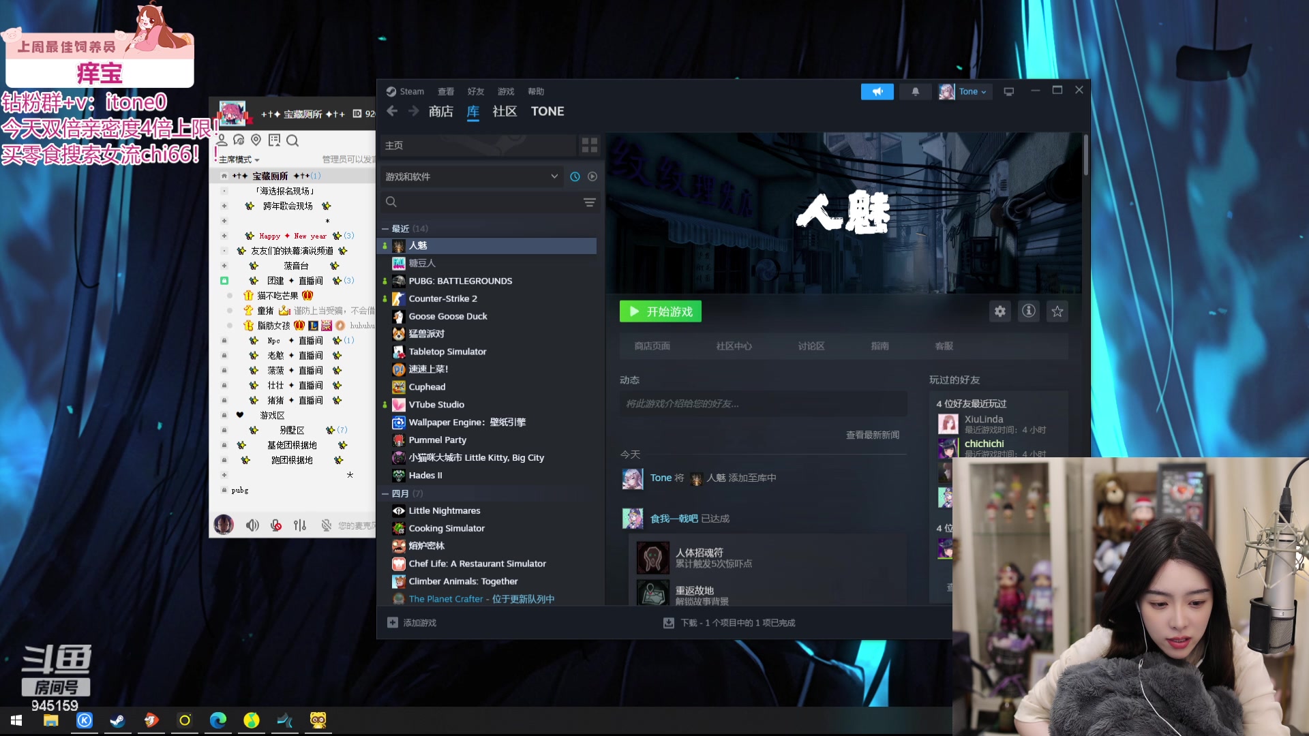Click 主页 library home bar
Viewport: 1309px width, 736px height.
click(x=479, y=145)
